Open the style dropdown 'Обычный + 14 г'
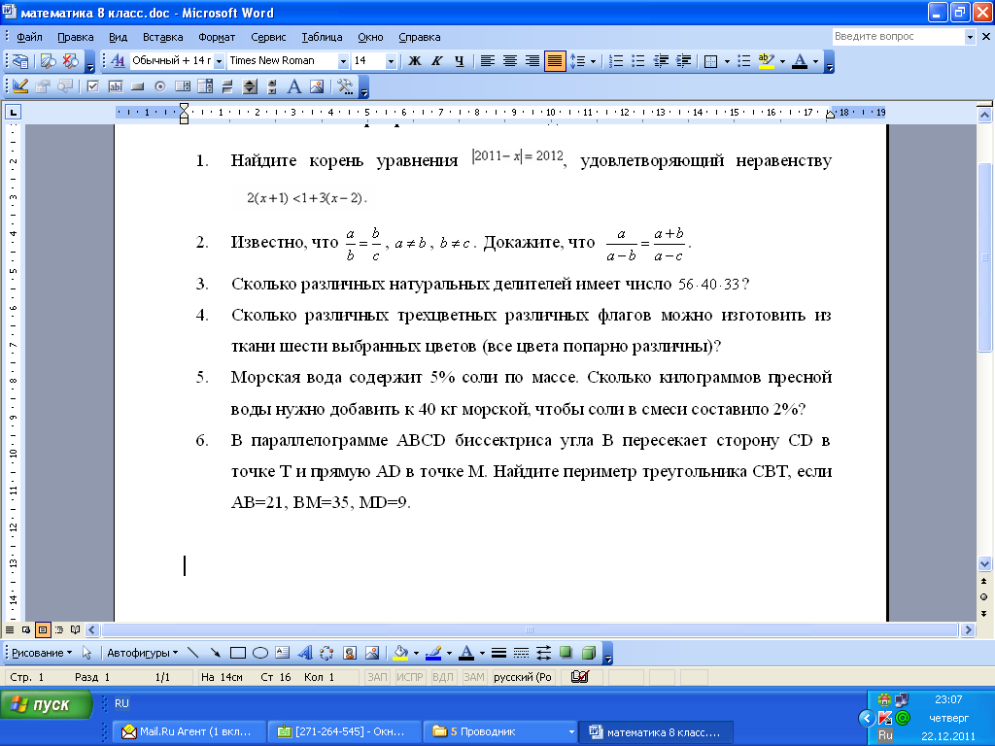 point(219,61)
